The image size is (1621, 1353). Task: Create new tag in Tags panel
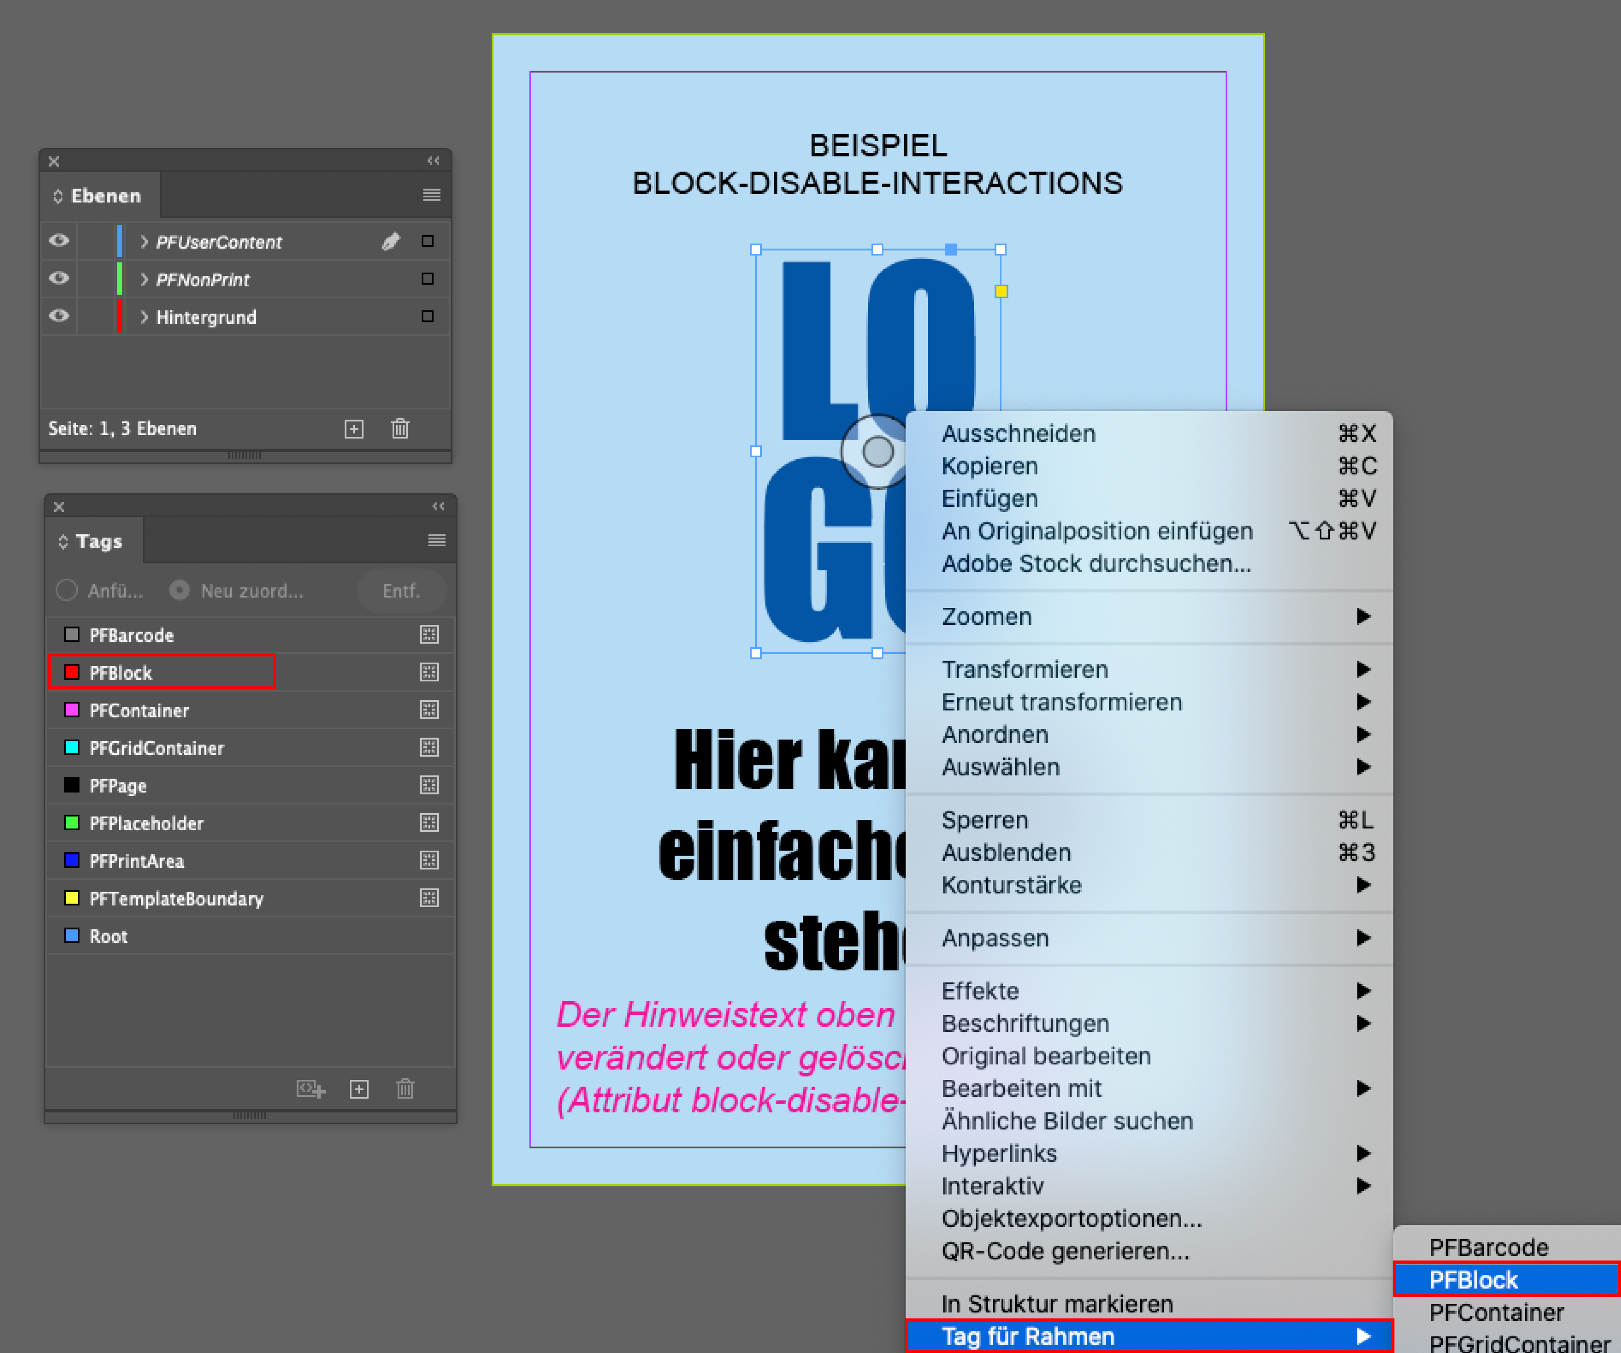click(x=359, y=1089)
